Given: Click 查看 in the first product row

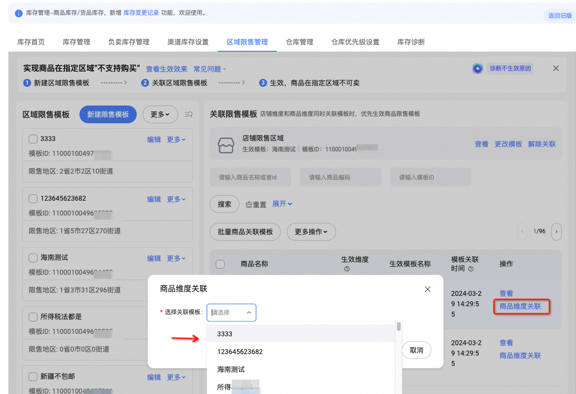Looking at the screenshot, I should click(x=506, y=293).
